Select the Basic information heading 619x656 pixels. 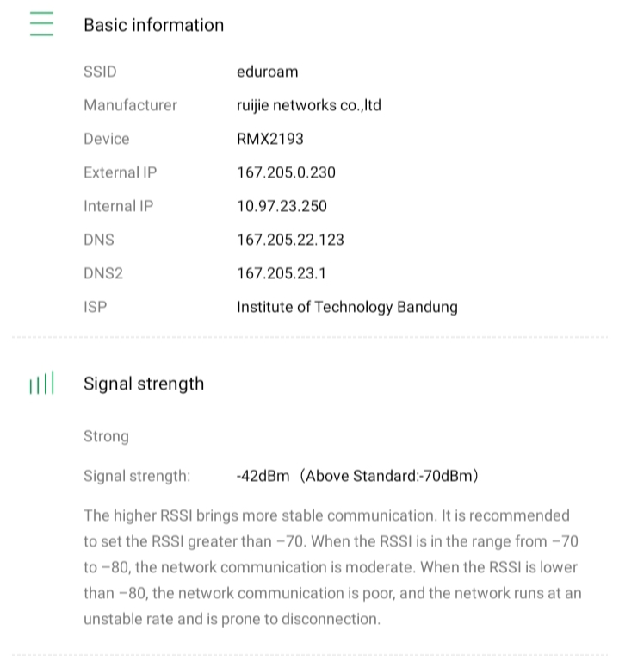tap(153, 25)
